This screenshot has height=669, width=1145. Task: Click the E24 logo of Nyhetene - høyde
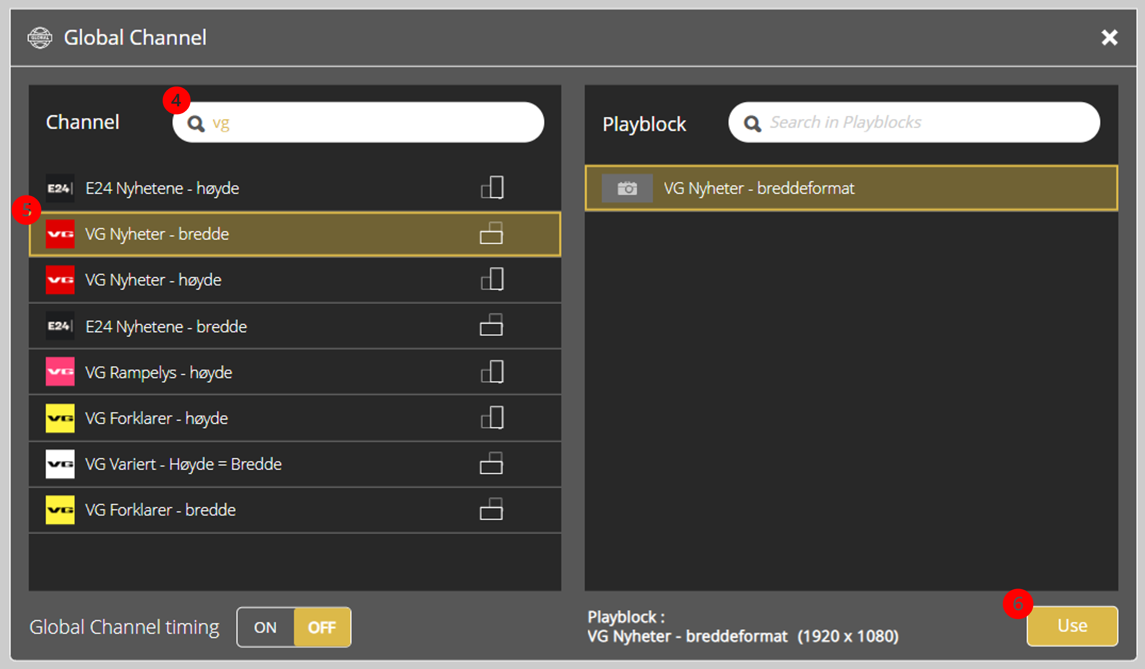pyautogui.click(x=60, y=188)
